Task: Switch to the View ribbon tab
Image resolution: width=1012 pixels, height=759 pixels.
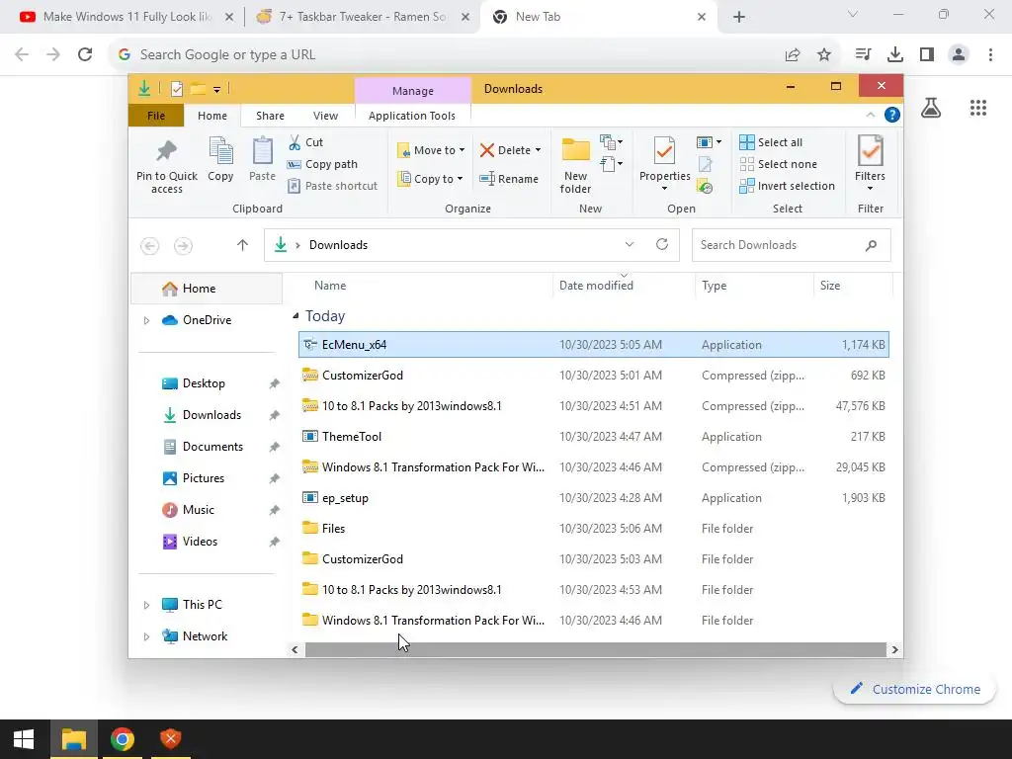Action: point(325,116)
